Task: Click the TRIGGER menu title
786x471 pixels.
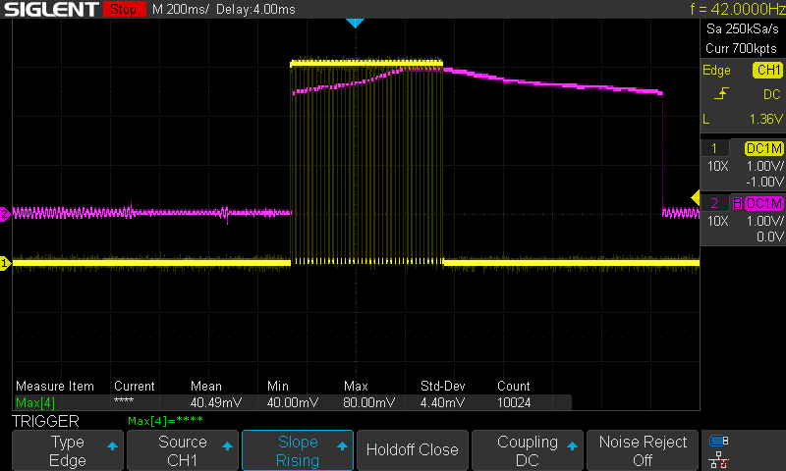Action: pos(45,422)
